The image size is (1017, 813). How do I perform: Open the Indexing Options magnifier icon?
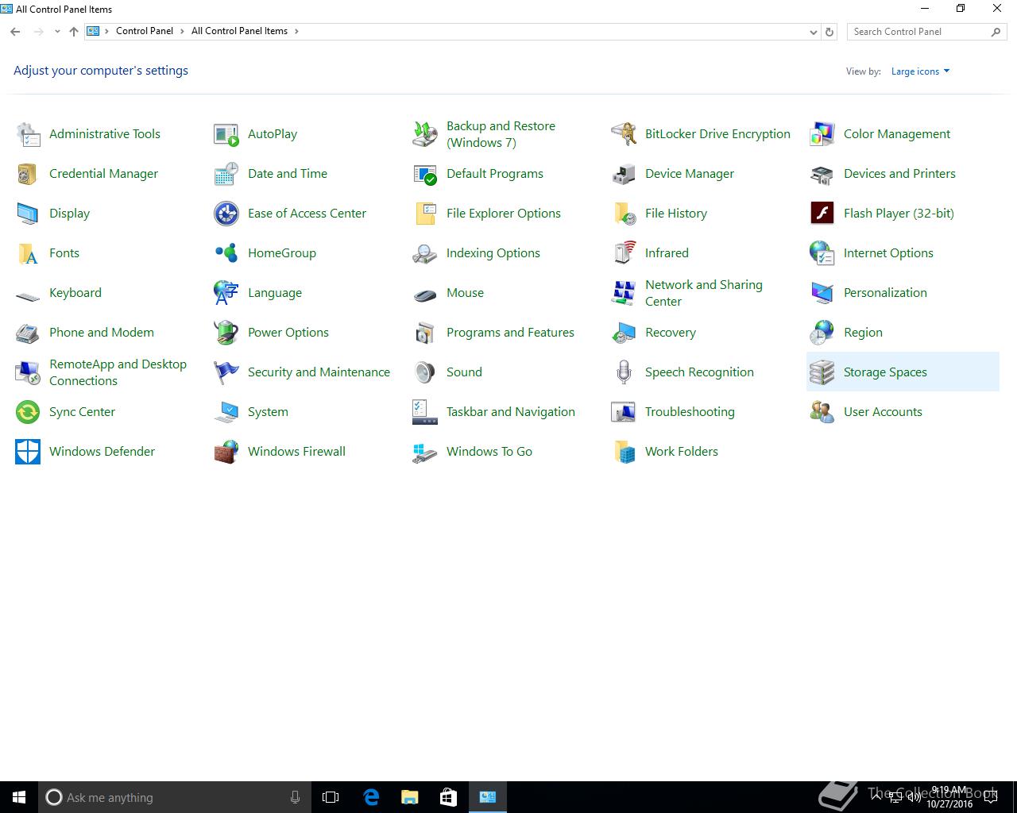(x=425, y=253)
